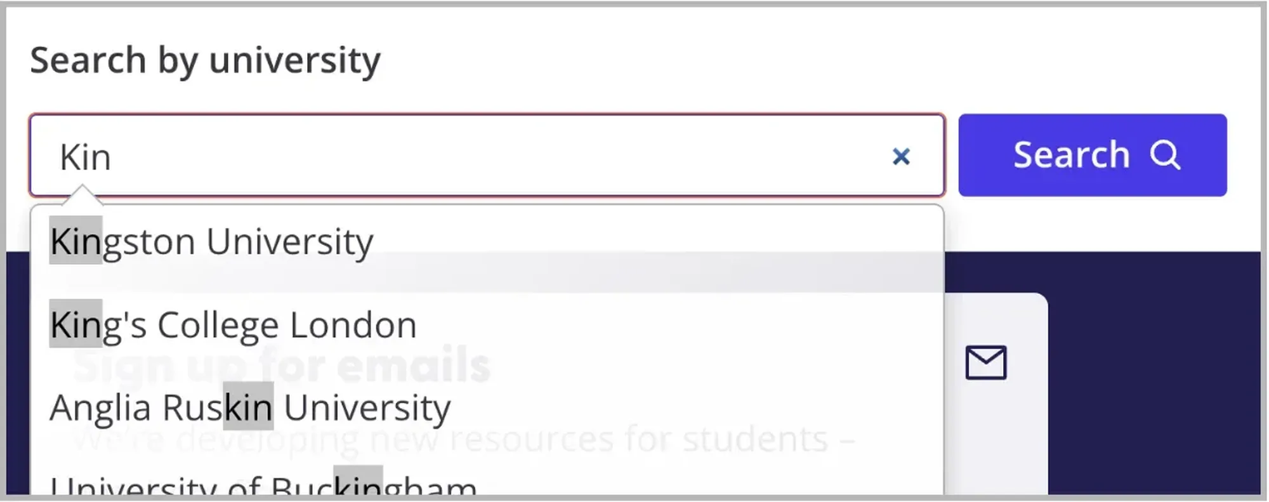This screenshot has width=1269, height=502.
Task: Click the magnifying glass icon
Action: pos(1165,155)
